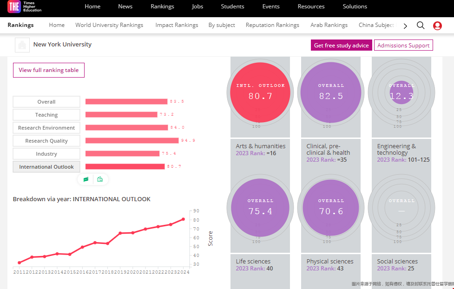The height and width of the screenshot is (289, 454).
Task: Click the Times Higher Education logo
Action: (x=25, y=7)
